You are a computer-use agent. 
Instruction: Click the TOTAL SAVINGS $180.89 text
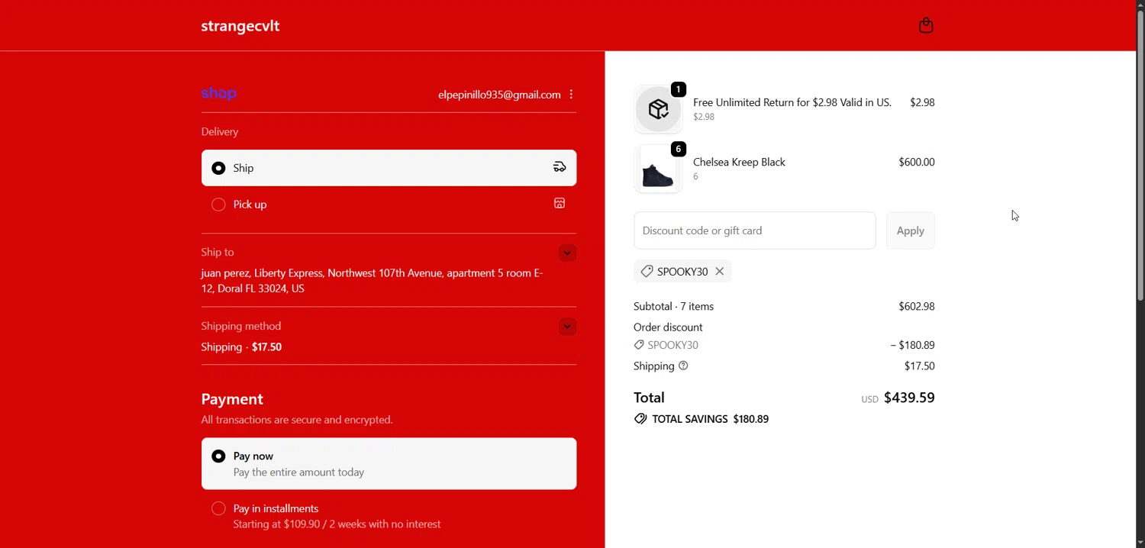coord(709,419)
